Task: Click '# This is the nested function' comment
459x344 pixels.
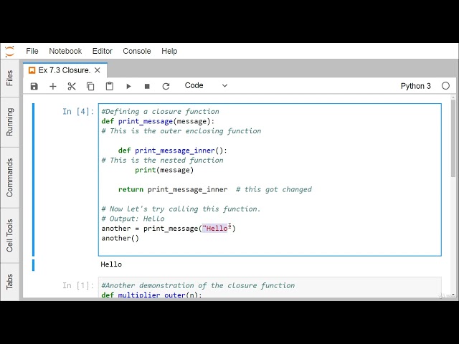Action: pos(163,160)
